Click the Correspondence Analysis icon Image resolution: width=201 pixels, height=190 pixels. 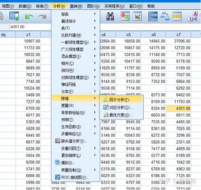tap(106, 107)
